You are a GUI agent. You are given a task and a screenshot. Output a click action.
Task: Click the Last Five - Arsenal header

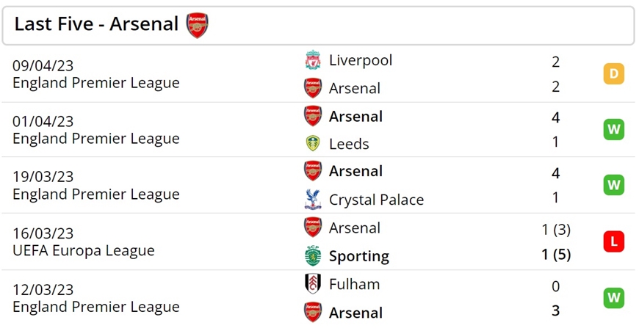click(96, 24)
